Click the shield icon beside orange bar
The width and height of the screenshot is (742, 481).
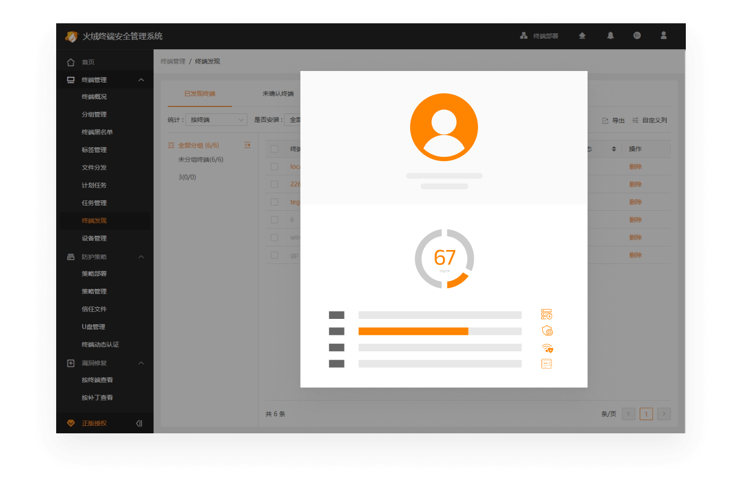pos(547,331)
